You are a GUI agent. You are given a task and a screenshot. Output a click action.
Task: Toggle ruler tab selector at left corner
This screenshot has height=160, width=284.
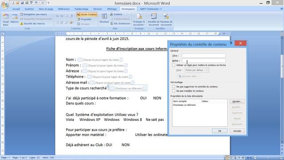[x=3, y=34]
